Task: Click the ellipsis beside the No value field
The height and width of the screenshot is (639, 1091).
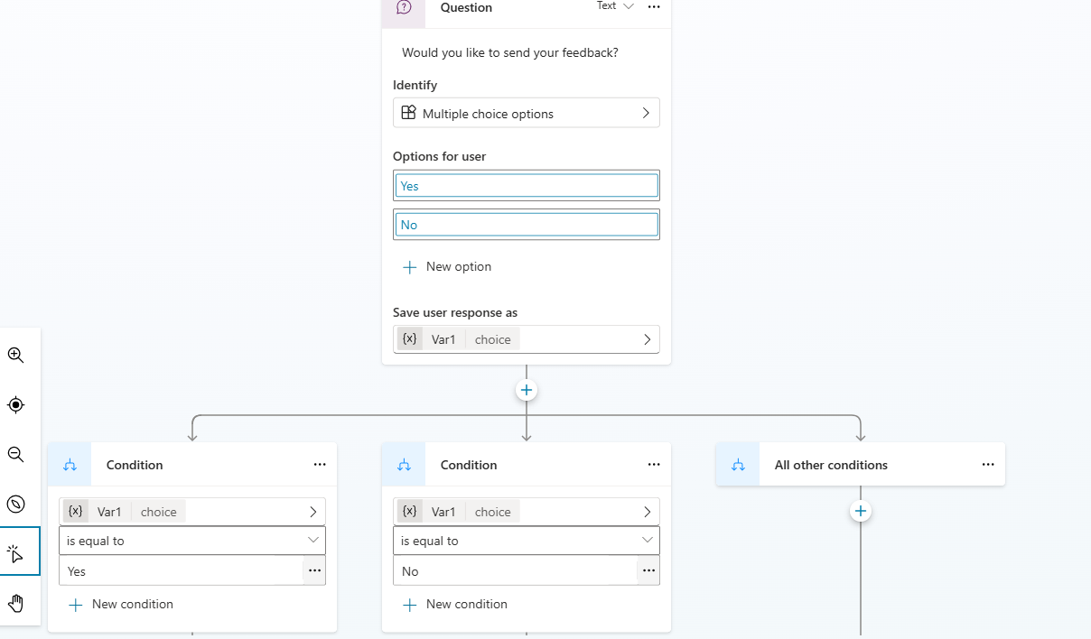Action: click(x=648, y=570)
